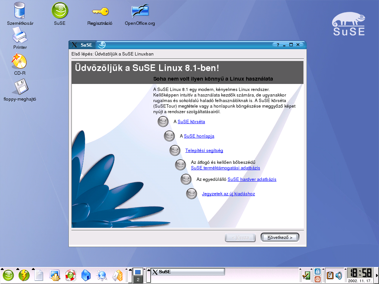Viewport: 379px width, 284px height.
Task: Switch to virtual desktop 1 in the pager
Action: pos(138,272)
